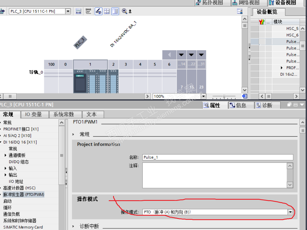The height and width of the screenshot is (230, 307).
Task: Select DI 16/DQ 16 [X11] in tree
Action: (x=20, y=142)
